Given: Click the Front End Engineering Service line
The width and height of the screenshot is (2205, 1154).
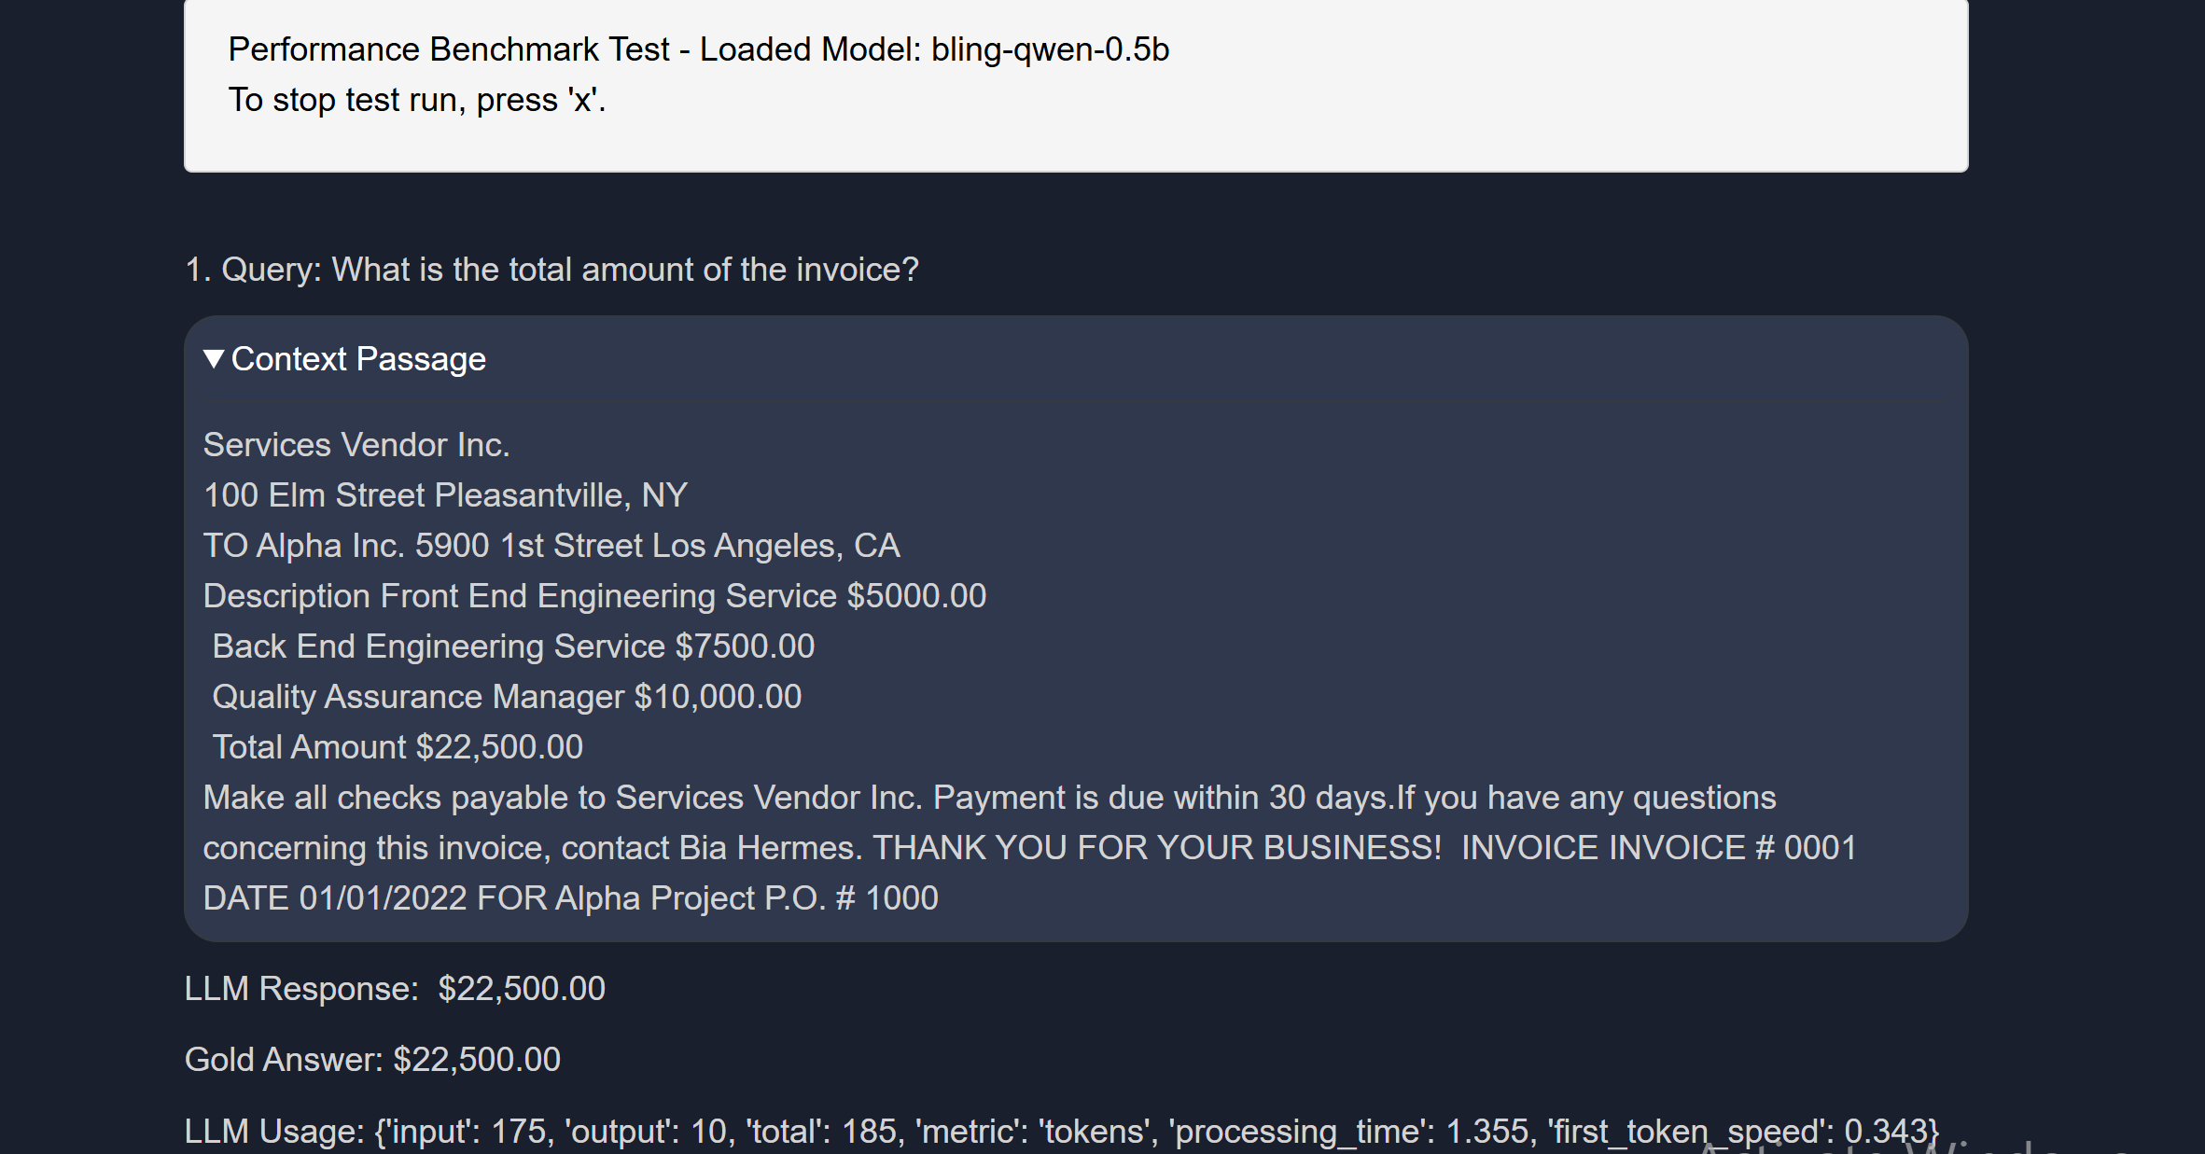Looking at the screenshot, I should point(594,596).
